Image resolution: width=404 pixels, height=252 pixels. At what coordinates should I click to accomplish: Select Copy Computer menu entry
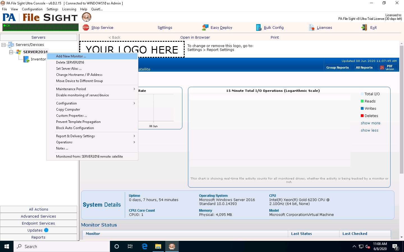pos(92,109)
